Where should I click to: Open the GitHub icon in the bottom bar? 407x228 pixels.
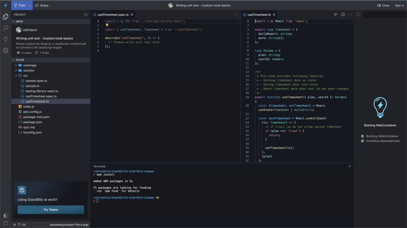(19, 224)
